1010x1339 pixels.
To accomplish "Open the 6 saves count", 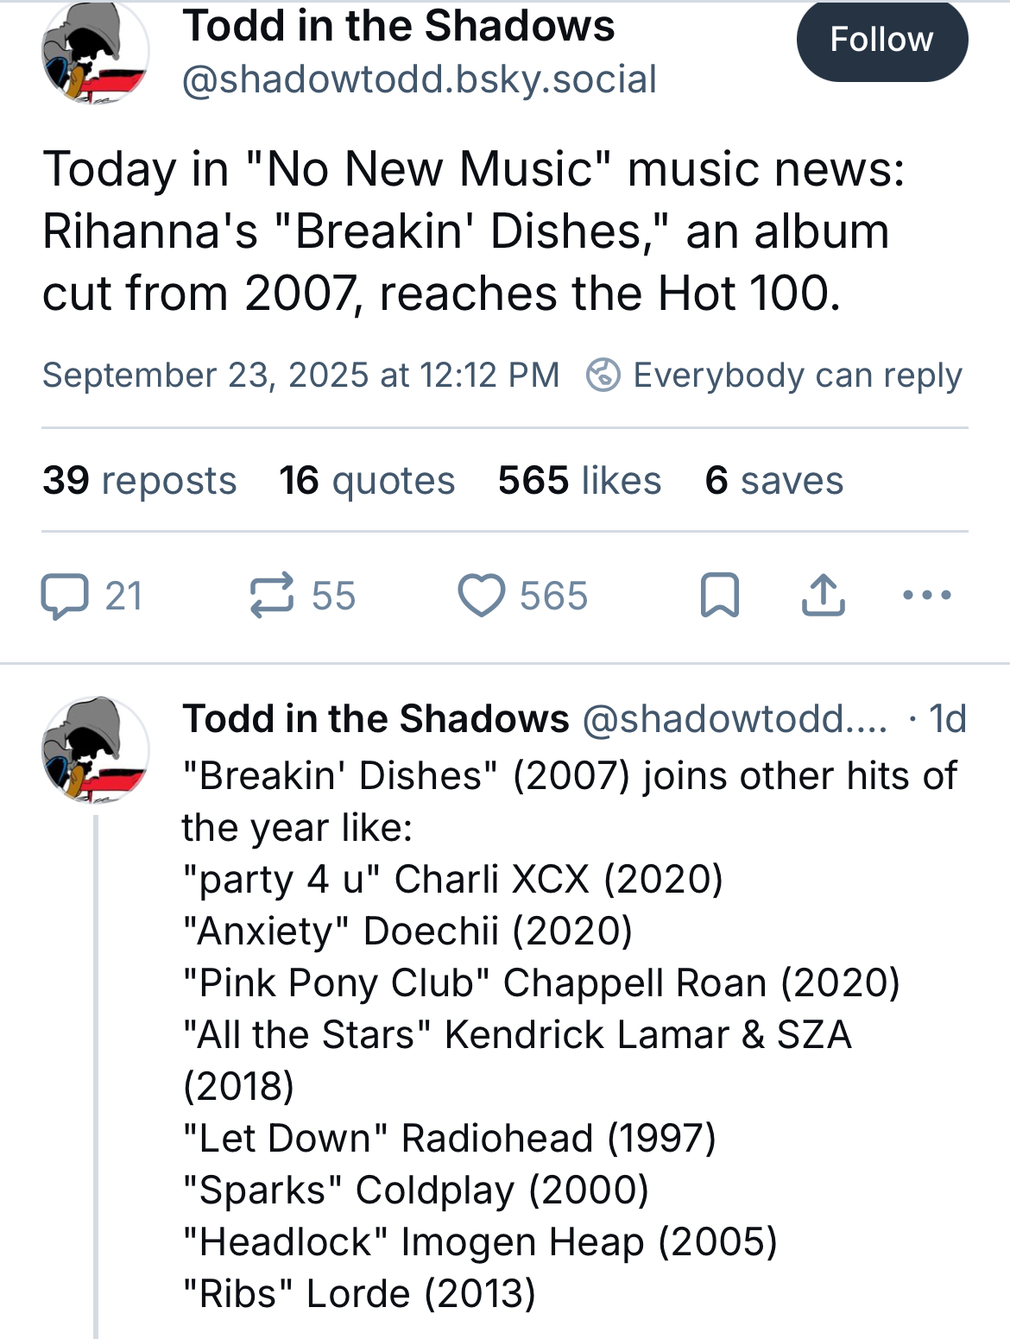I will point(773,480).
